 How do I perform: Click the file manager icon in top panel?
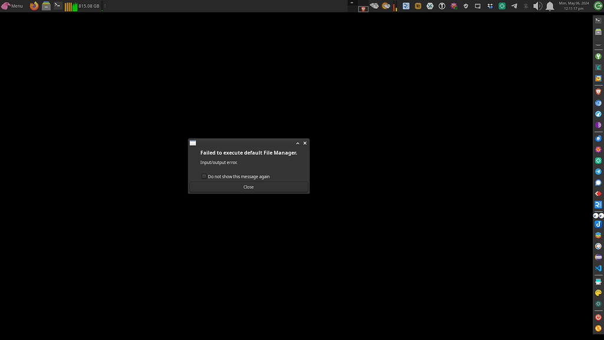[45, 5]
